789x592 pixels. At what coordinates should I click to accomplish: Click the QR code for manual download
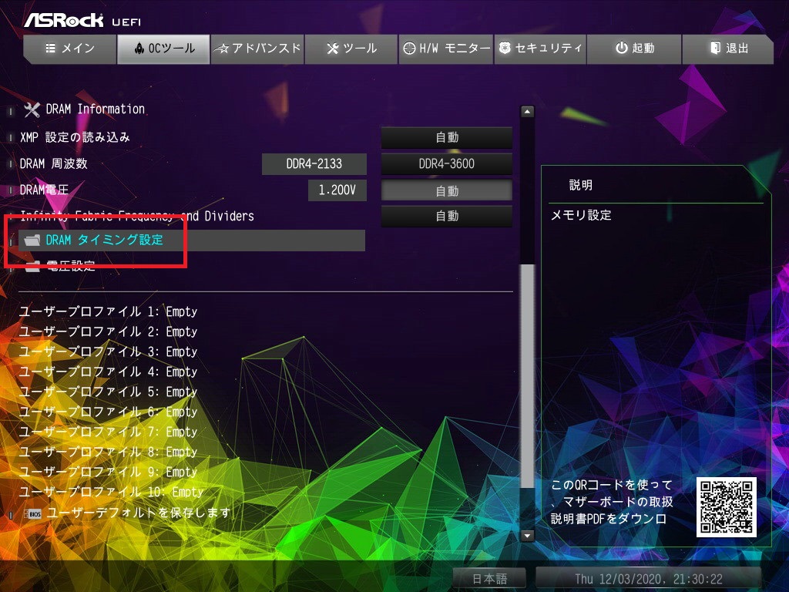coord(726,507)
